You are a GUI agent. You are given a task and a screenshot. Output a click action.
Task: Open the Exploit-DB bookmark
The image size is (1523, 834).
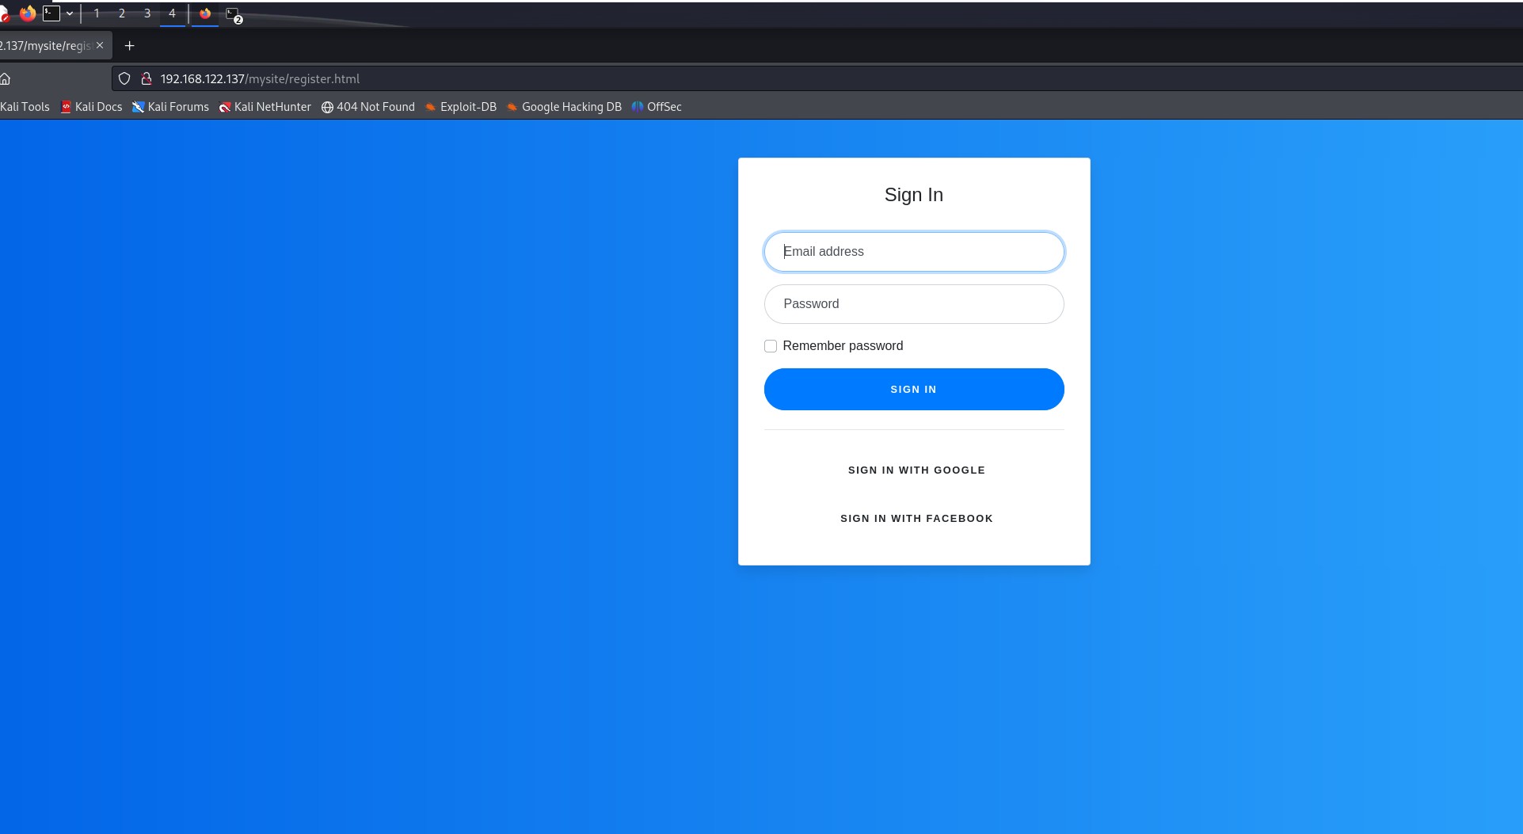pyautogui.click(x=461, y=107)
